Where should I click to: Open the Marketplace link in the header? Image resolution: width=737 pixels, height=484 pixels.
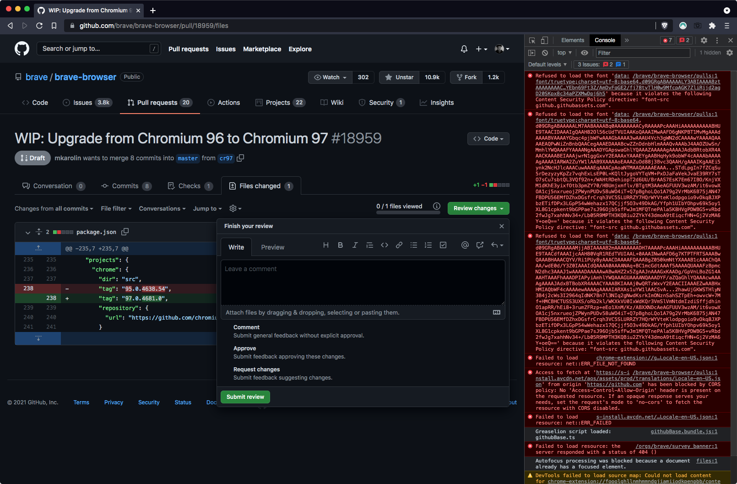coord(262,49)
